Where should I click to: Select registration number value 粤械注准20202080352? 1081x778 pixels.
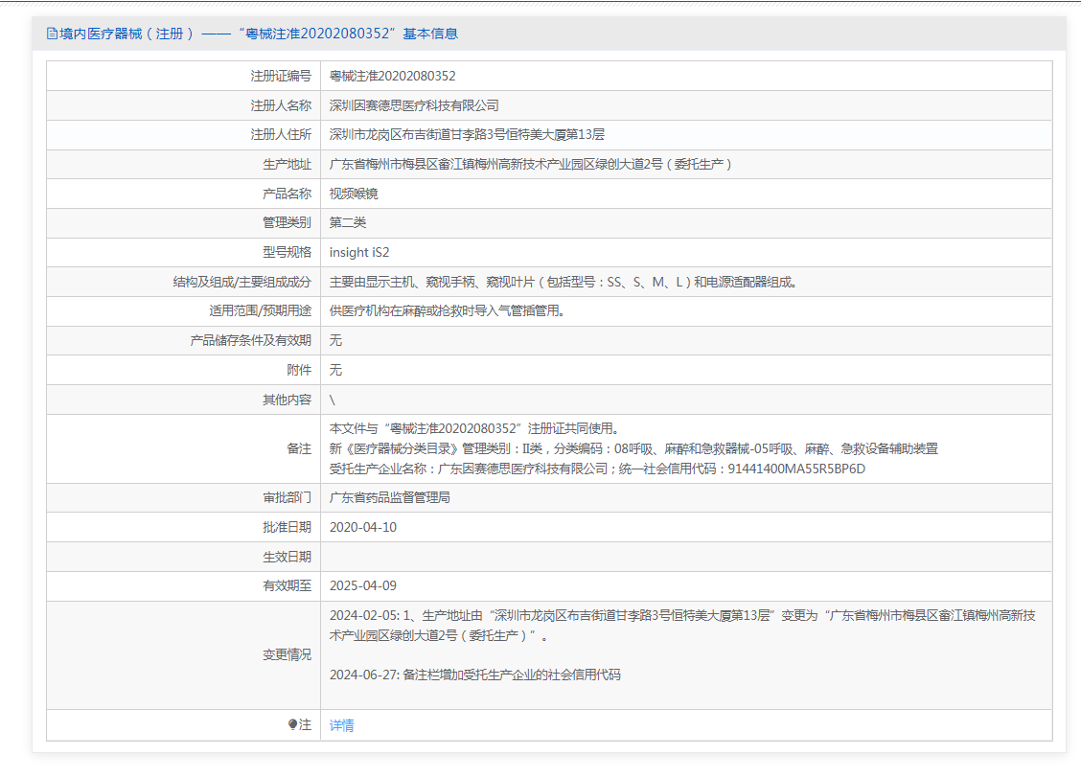(393, 76)
